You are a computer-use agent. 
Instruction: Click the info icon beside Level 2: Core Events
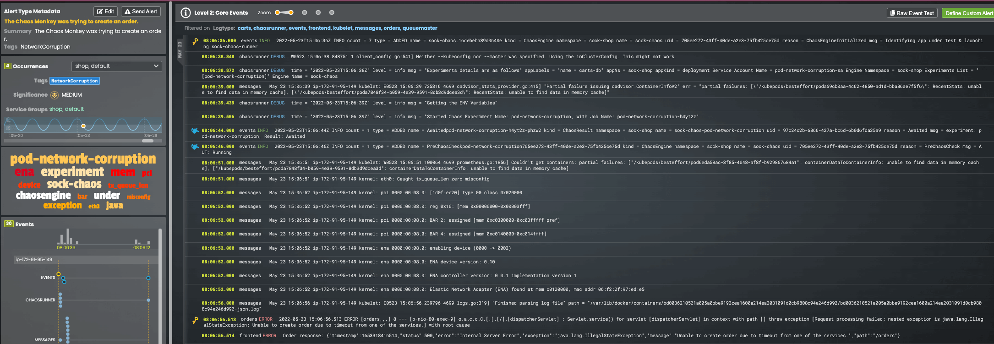tap(186, 13)
